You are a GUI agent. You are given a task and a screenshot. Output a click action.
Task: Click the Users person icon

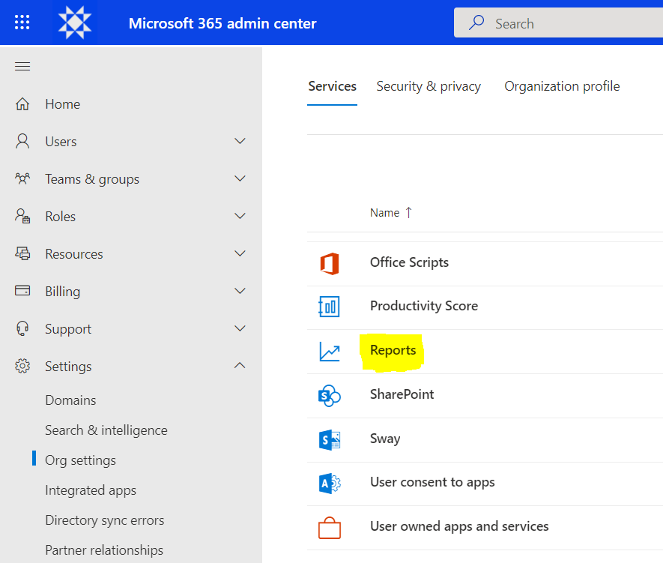coord(22,141)
